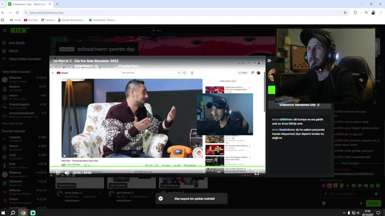385x216 pixels.
Task: Open mujs recommended channel
Action: 24,157
